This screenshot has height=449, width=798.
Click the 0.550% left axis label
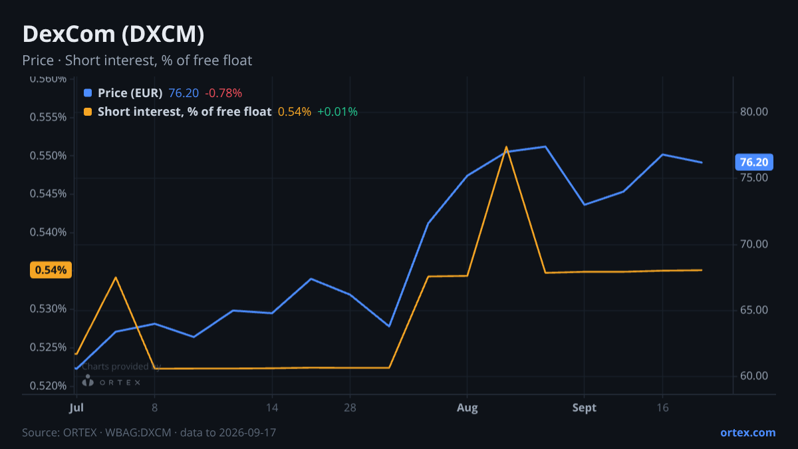point(48,156)
